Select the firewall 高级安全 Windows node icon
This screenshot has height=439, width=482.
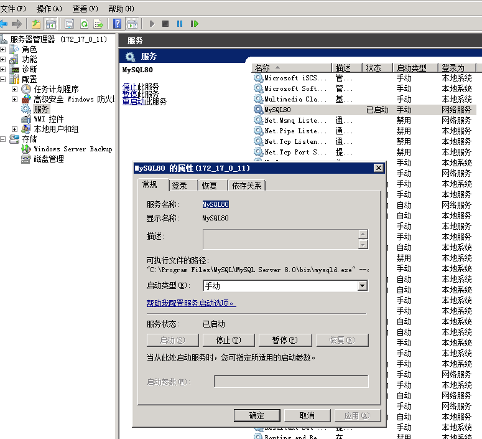tap(26, 99)
